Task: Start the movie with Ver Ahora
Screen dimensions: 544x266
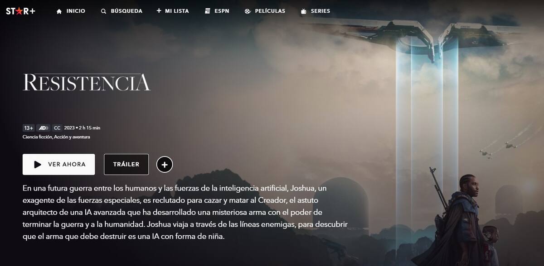Action: (59, 165)
